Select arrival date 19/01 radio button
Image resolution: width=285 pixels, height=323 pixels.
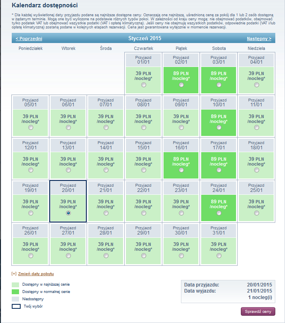(31, 213)
